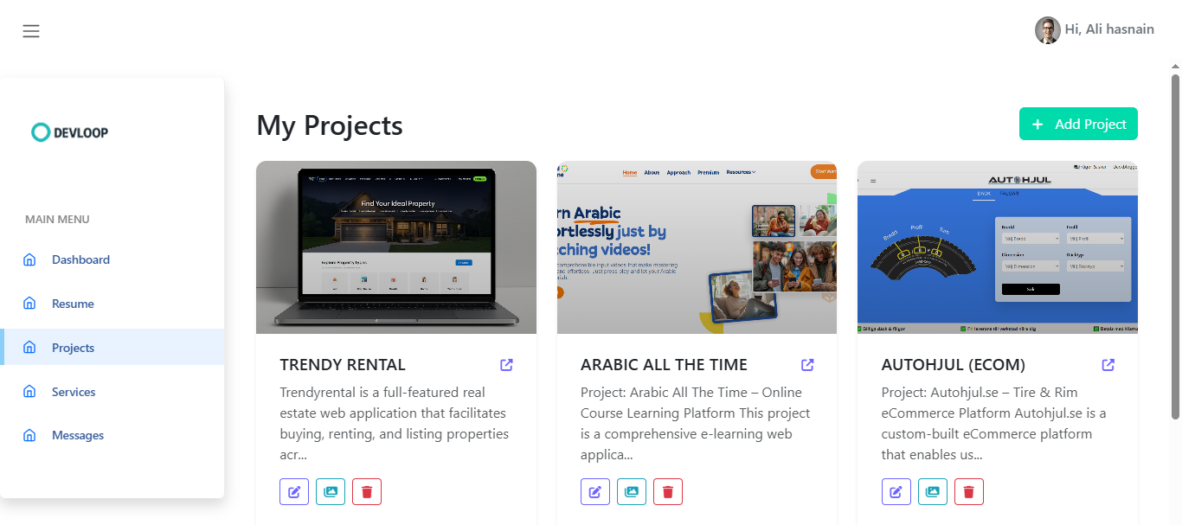
Task: Open the Ali hasnain profile avatar
Action: [x=1048, y=30]
